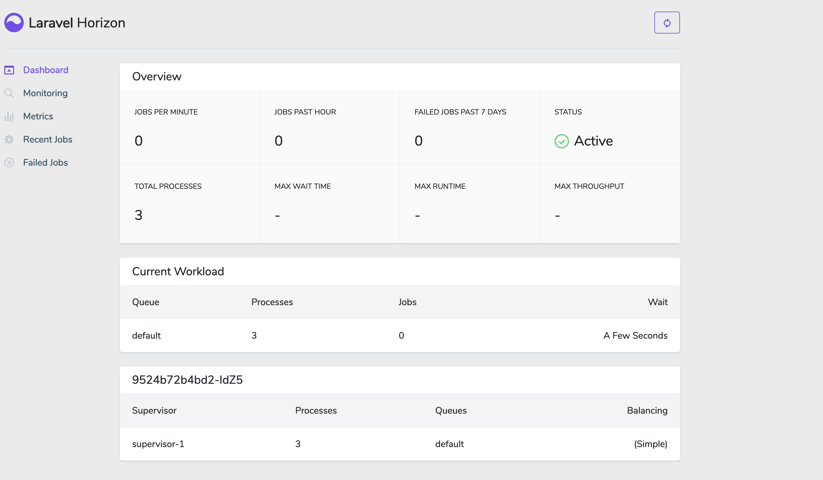Viewport: 823px width, 480px height.
Task: Select the supervisor-1 row
Action: [x=399, y=444]
